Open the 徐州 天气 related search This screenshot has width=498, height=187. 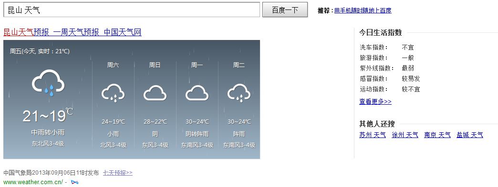click(405, 135)
